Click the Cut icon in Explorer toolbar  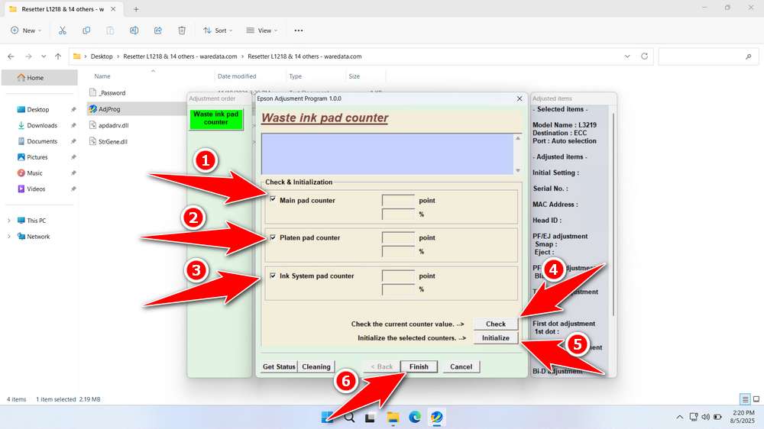click(x=63, y=31)
